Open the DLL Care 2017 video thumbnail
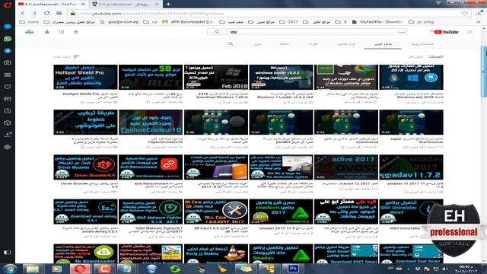This screenshot has width=487, height=274. pos(216,212)
